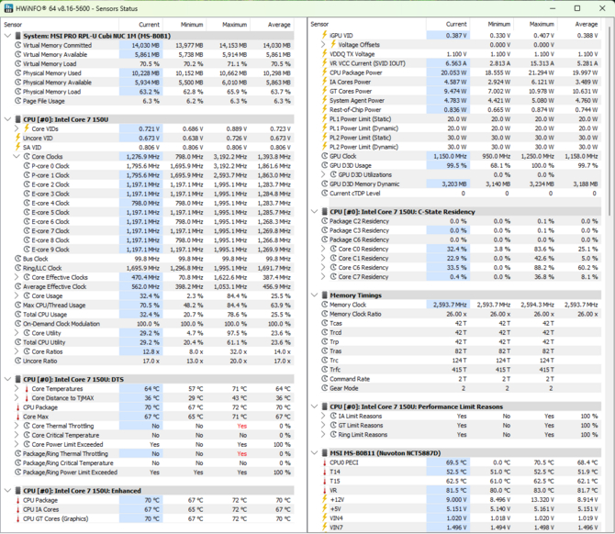The width and height of the screenshot is (615, 534).
Task: Maximize the HWiNFO Sensors Status window
Action: (577, 8)
